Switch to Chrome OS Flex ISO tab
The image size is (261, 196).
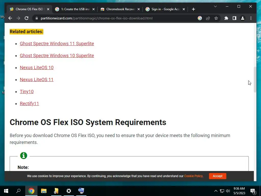pos(29,9)
